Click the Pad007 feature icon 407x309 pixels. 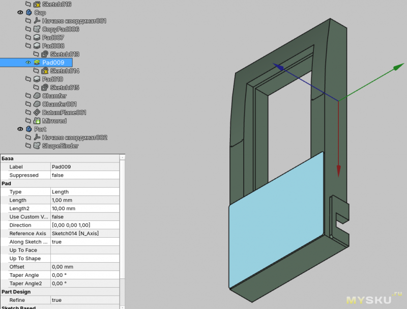(37, 38)
